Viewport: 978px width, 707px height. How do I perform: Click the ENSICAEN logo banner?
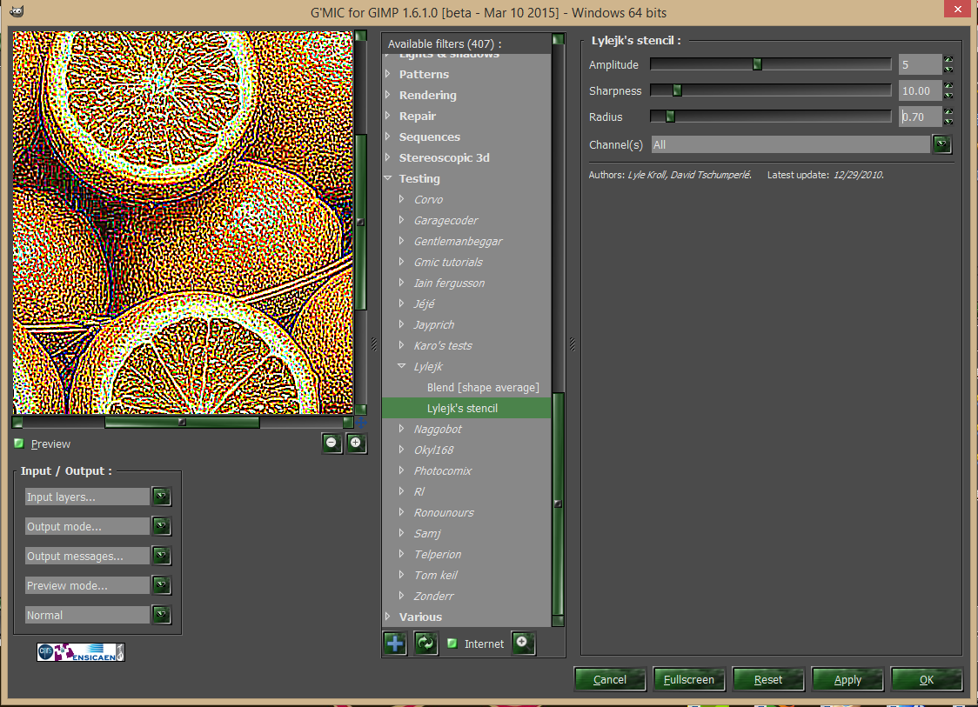tap(80, 652)
